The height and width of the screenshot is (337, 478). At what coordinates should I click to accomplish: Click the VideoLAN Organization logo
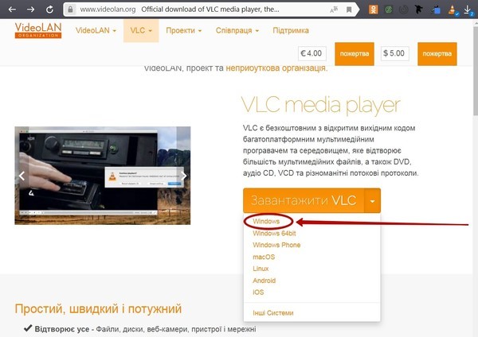pos(38,30)
